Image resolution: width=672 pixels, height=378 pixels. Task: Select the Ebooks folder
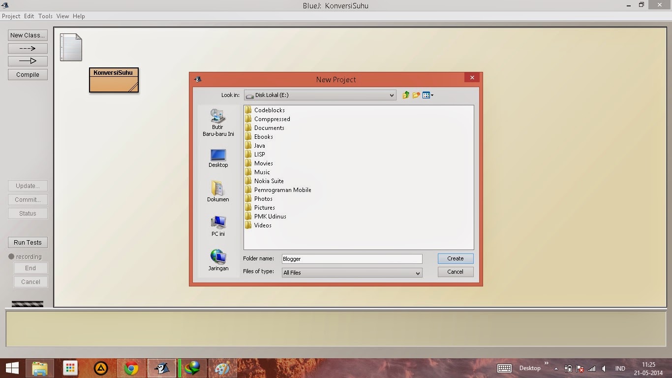pos(259,137)
